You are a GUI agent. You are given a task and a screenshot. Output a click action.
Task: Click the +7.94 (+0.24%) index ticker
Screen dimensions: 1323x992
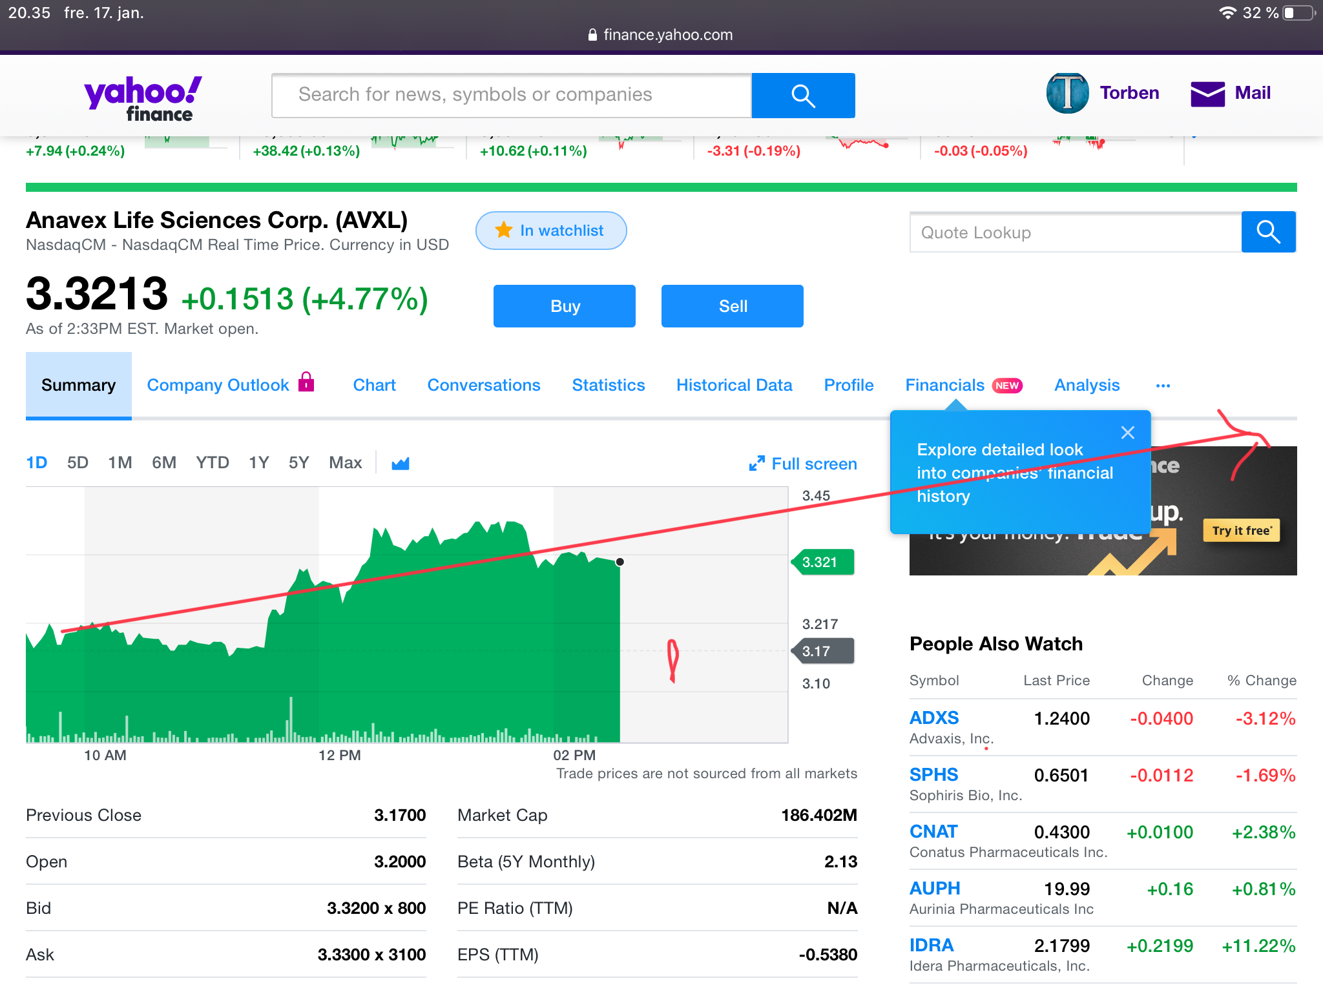point(76,151)
